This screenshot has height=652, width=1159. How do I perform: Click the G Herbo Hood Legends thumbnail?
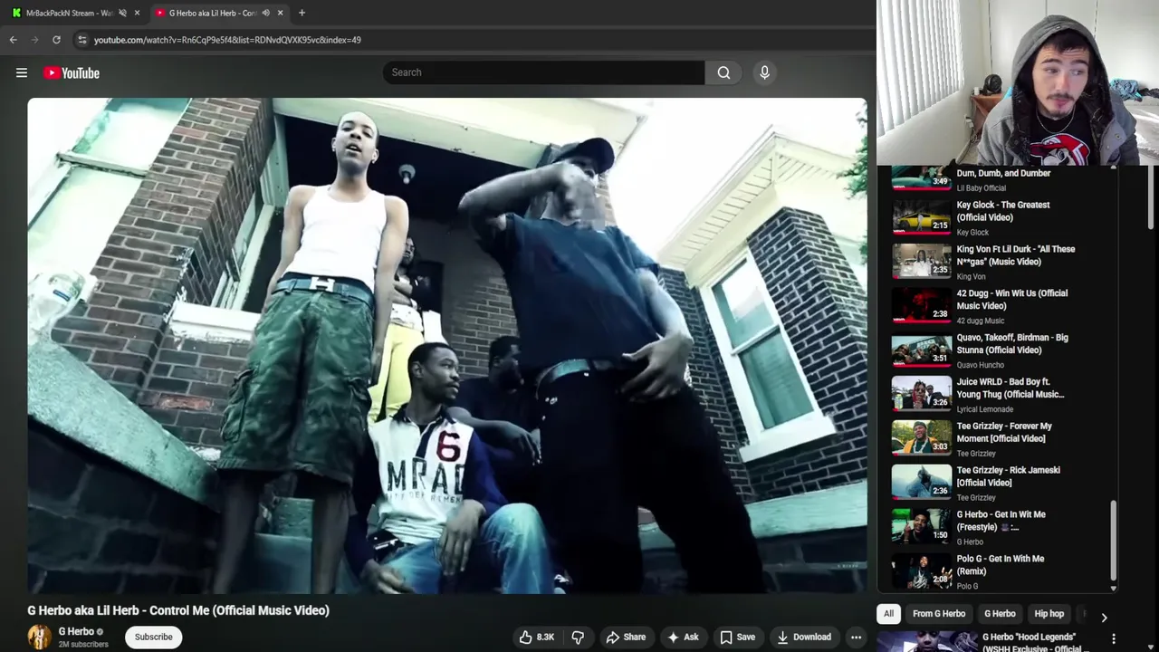point(927,641)
